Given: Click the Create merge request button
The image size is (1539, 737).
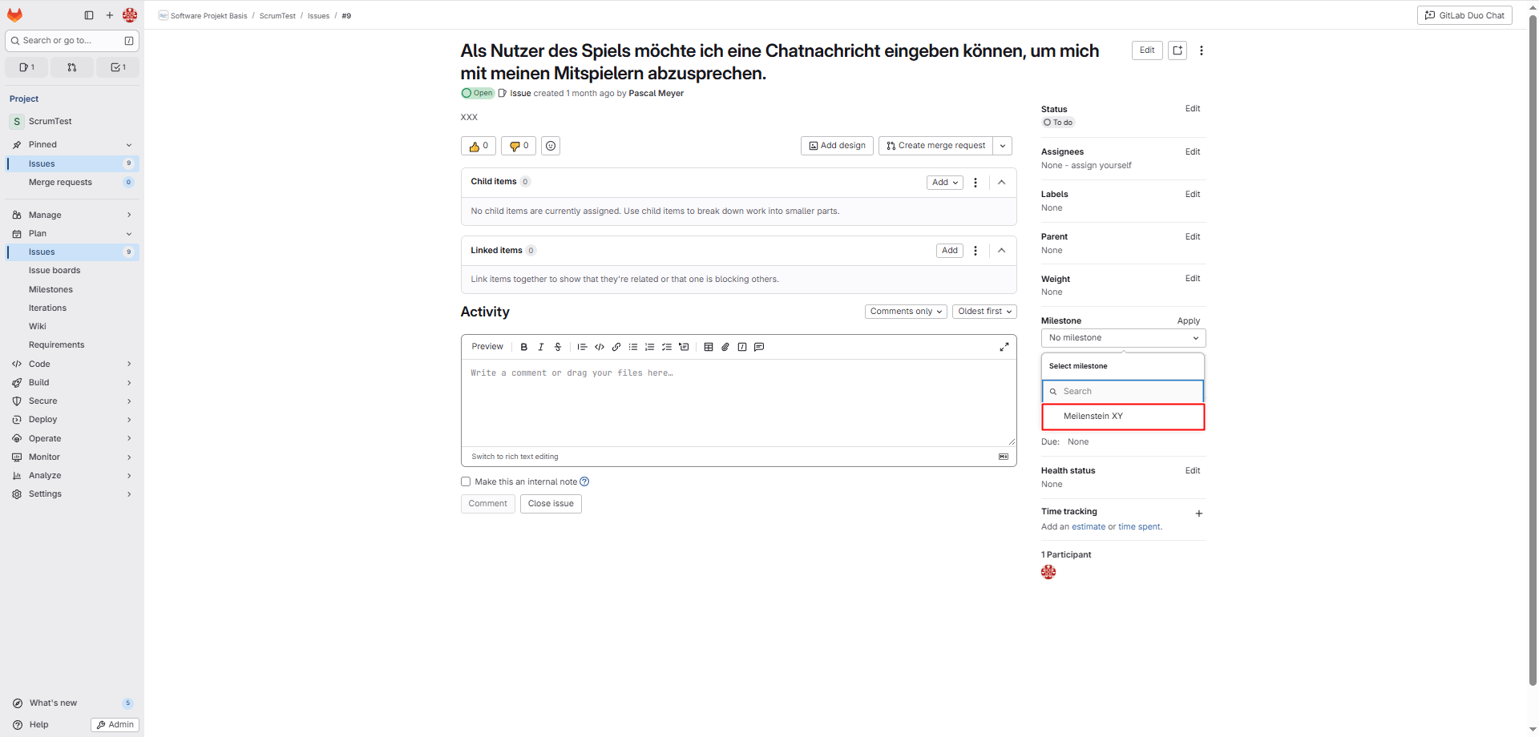Looking at the screenshot, I should [x=935, y=146].
